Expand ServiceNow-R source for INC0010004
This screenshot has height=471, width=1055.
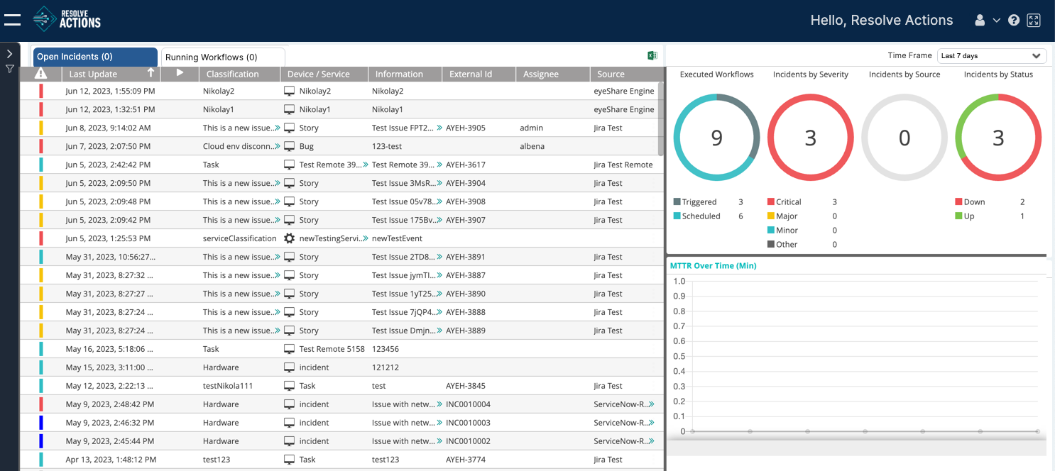click(651, 404)
